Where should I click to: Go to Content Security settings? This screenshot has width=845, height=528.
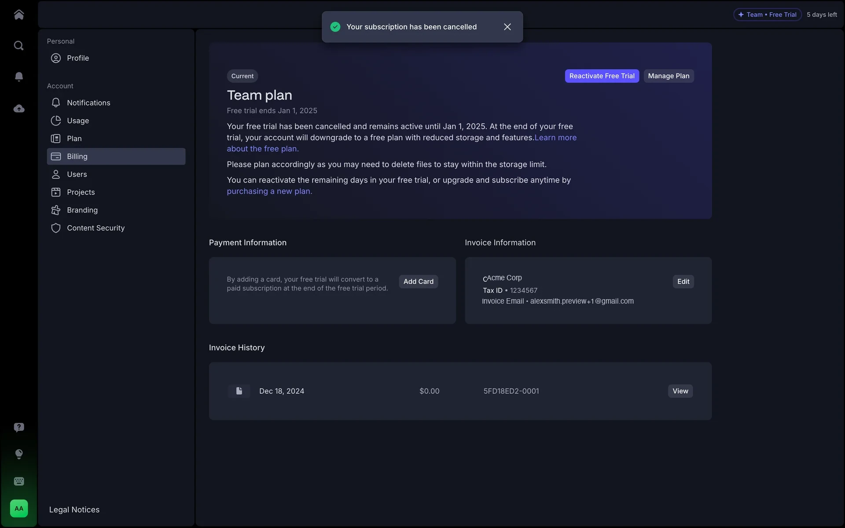tap(116, 228)
